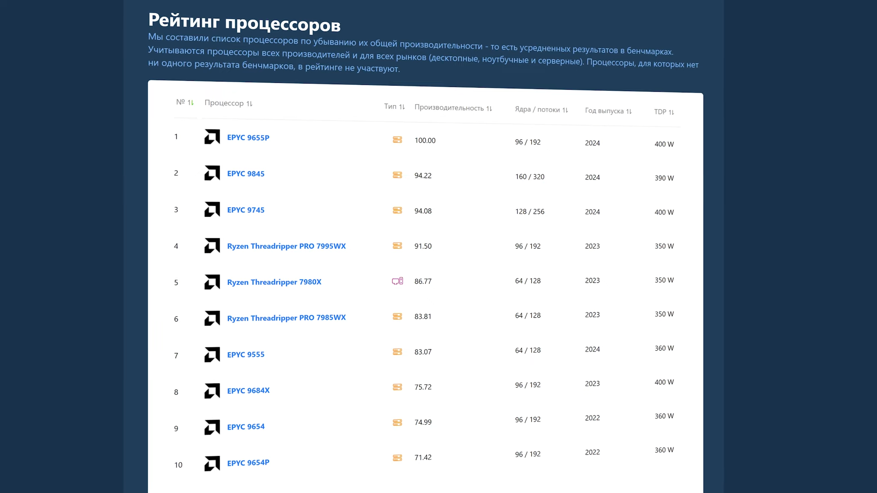The image size is (877, 493).
Task: Sort table by № column
Action: 185,102
